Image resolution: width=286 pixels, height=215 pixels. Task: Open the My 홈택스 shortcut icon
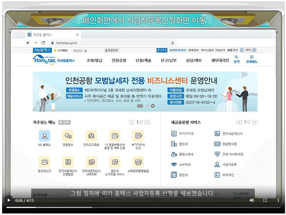click(45, 136)
